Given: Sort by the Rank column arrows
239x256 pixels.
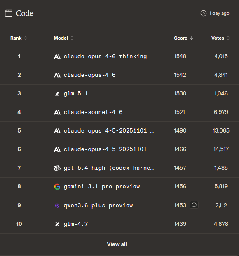Looking at the screenshot, I should [26, 38].
